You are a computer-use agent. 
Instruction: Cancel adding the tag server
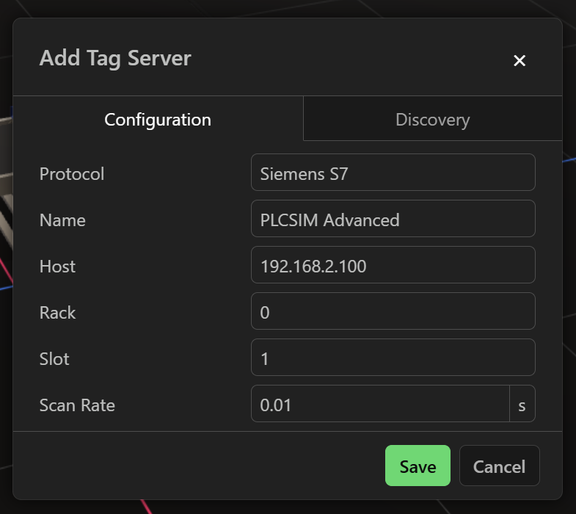[499, 466]
